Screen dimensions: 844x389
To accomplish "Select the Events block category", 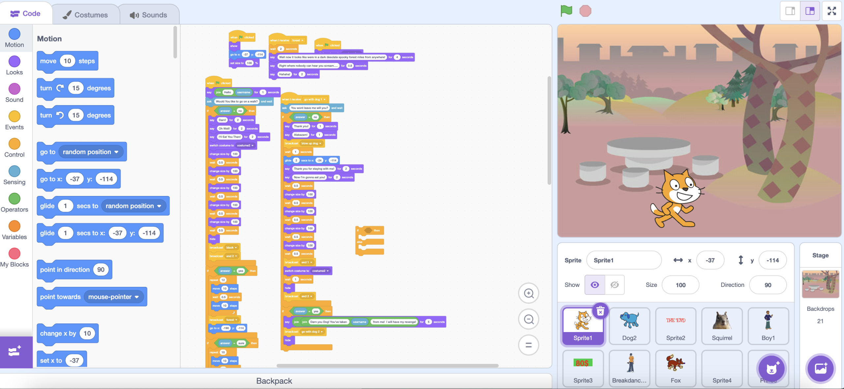I will click(15, 121).
